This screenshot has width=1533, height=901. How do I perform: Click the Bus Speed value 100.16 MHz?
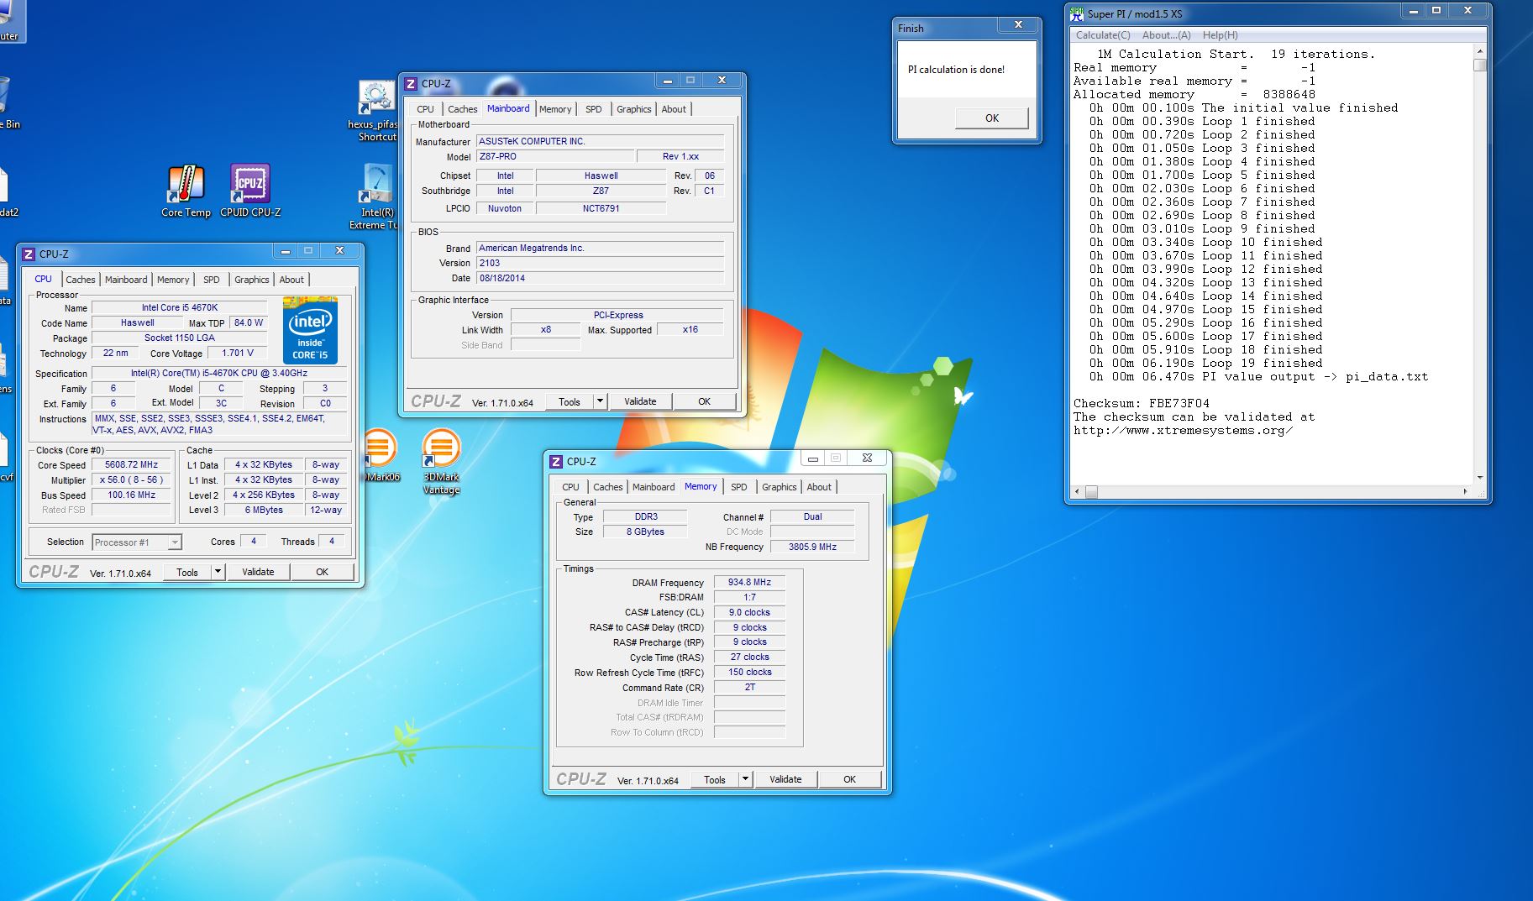pos(132,495)
